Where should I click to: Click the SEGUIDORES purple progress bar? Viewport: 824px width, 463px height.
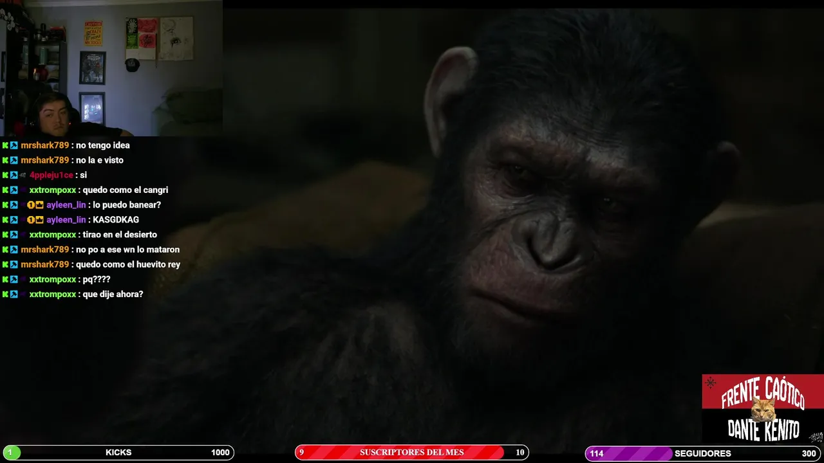point(704,453)
